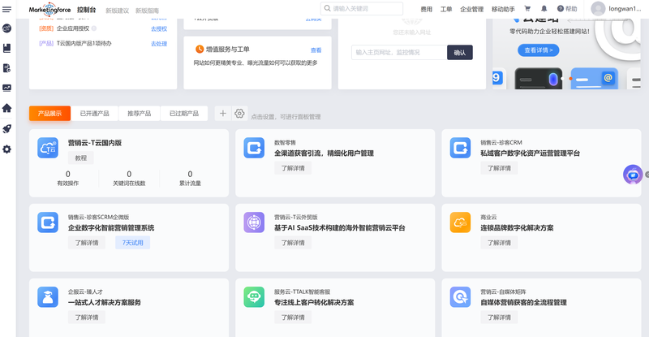This screenshot has width=649, height=337.
Task: Click the 企服云-臻人才 person icon
Action: tap(48, 297)
